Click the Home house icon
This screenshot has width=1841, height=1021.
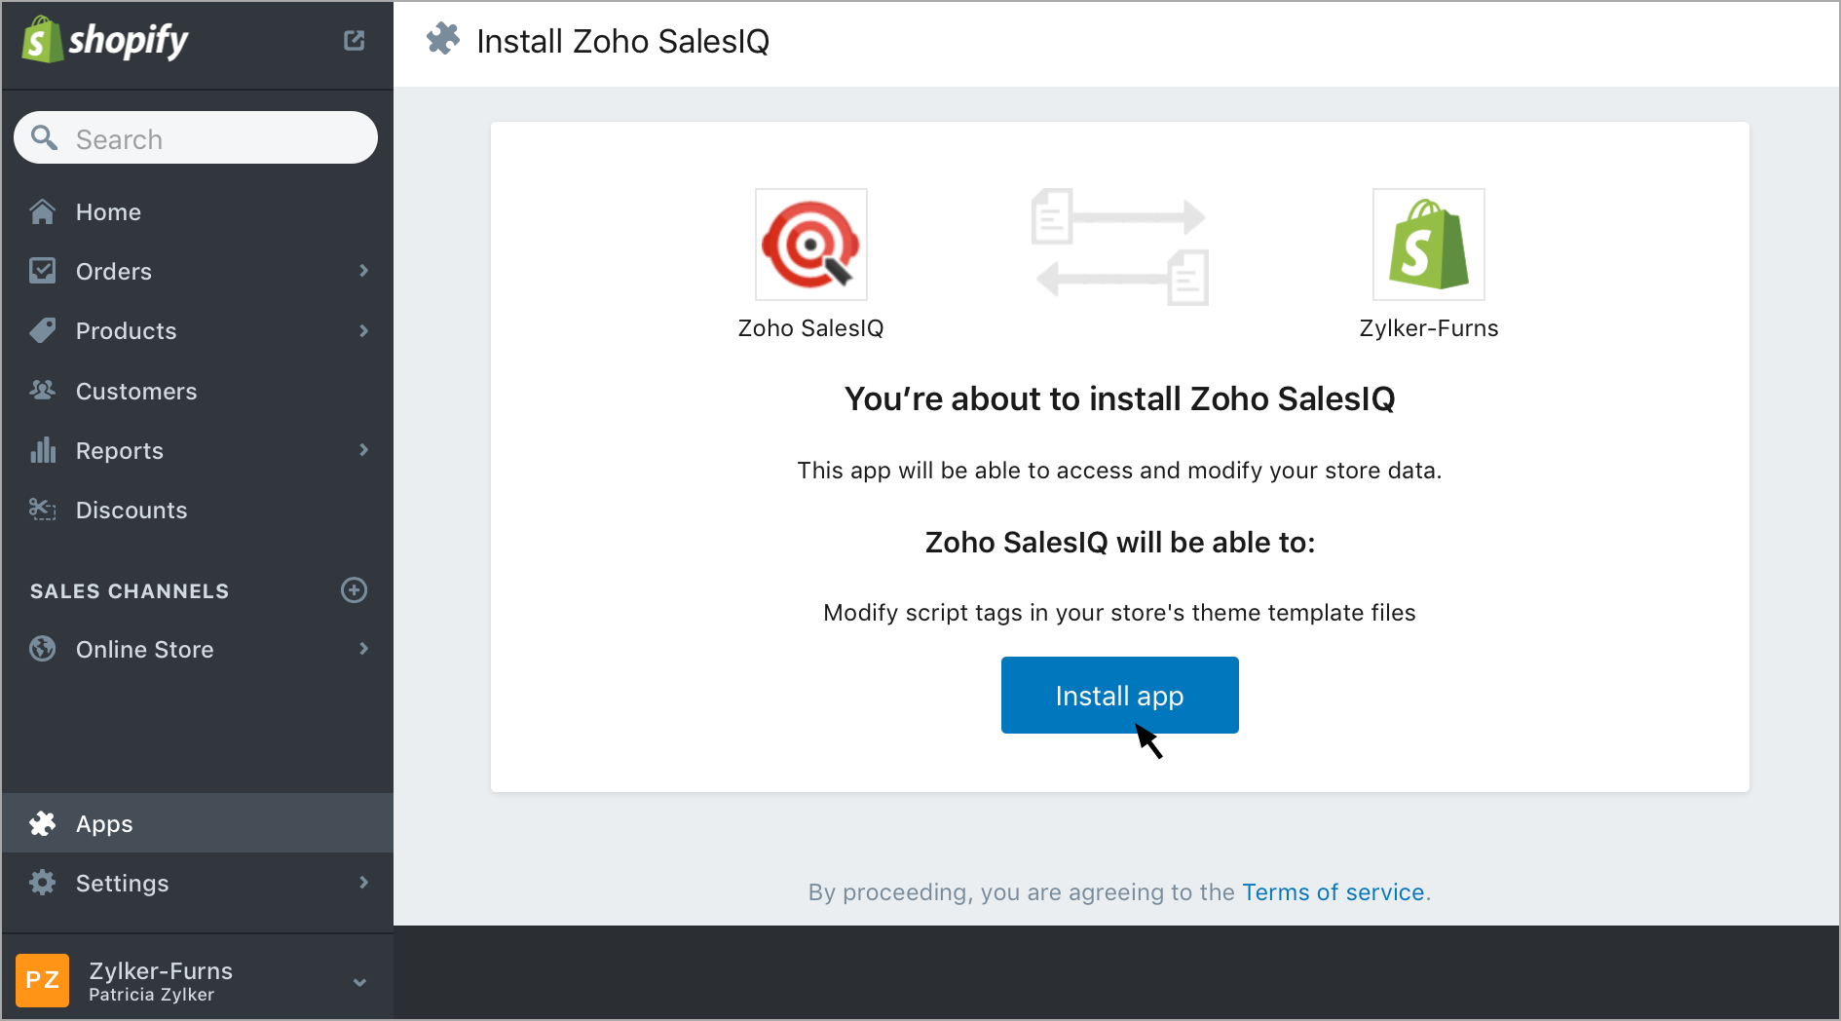pos(43,211)
